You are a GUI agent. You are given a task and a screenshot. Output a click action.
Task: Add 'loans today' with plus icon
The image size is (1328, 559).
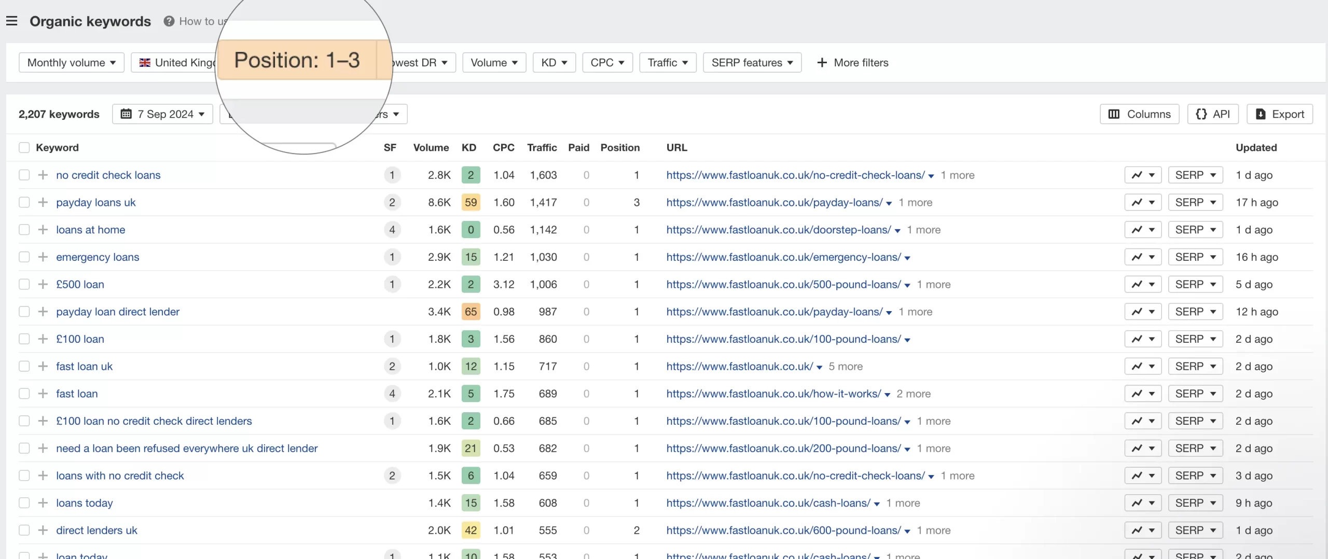[x=43, y=503]
